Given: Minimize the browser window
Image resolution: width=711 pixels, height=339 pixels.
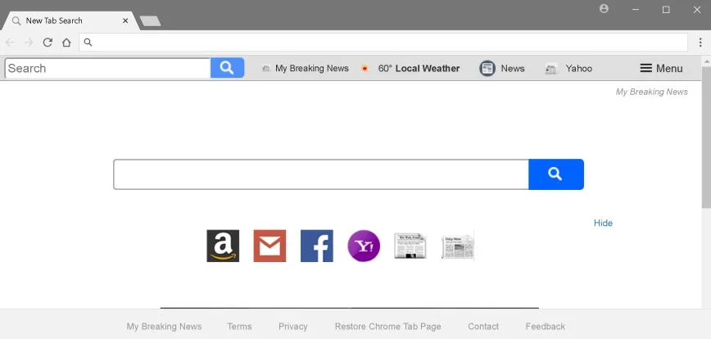Looking at the screenshot, I should pyautogui.click(x=636, y=10).
